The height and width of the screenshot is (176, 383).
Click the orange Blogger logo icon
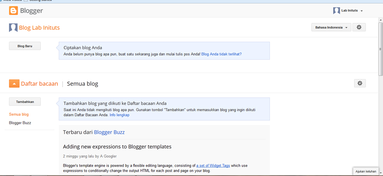14,11
